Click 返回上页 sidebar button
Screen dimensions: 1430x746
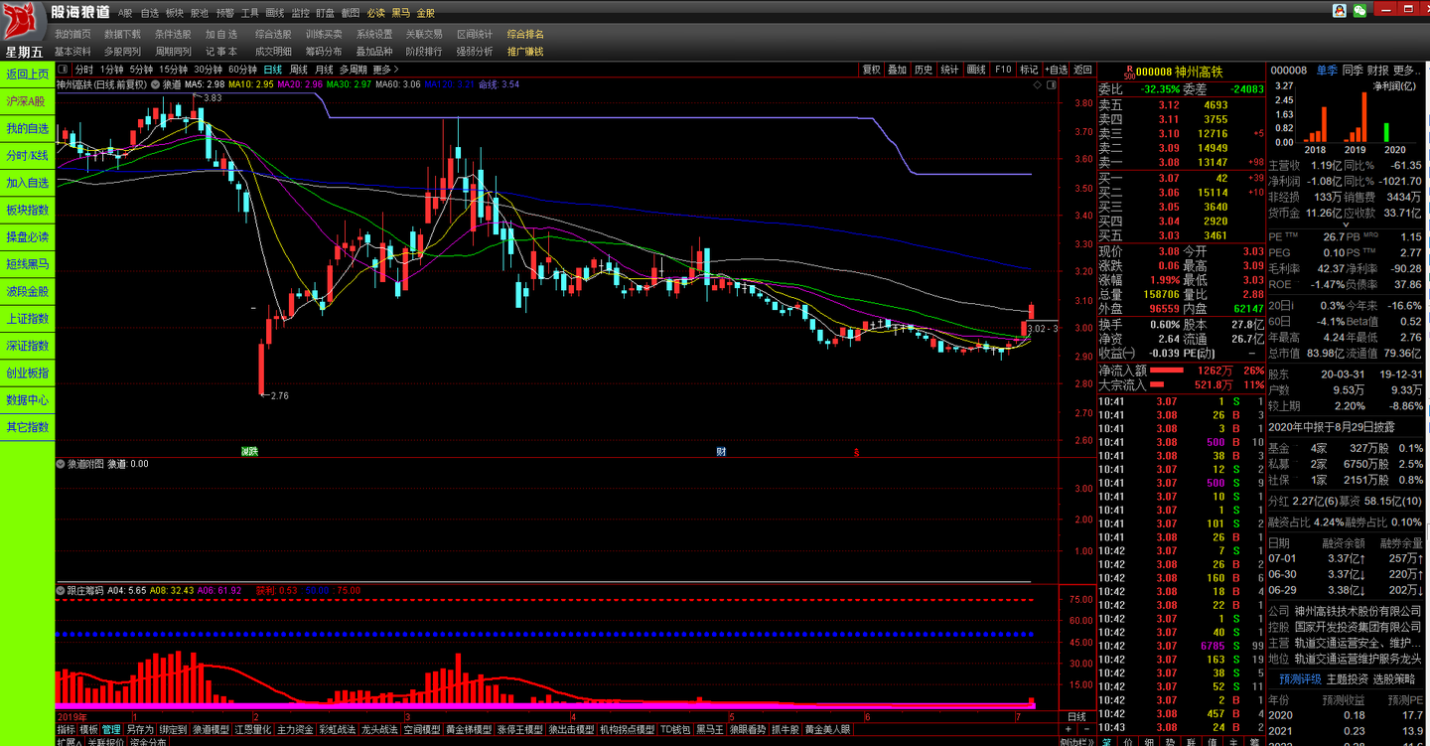[27, 74]
